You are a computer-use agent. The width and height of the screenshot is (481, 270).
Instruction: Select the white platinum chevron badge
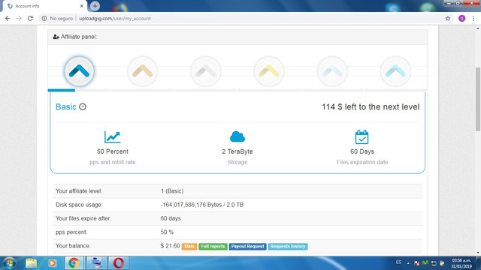click(x=332, y=71)
